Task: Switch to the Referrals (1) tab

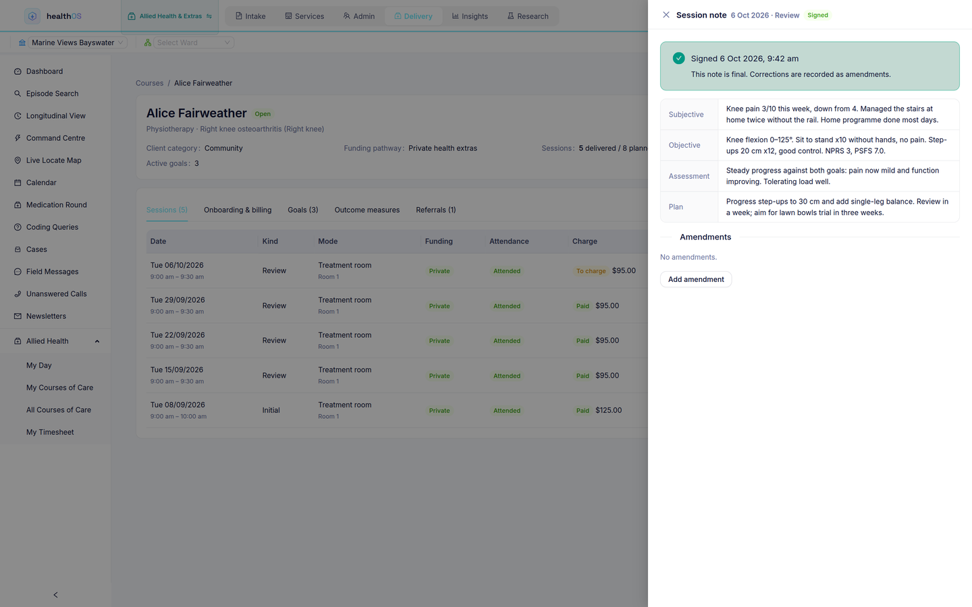Action: pos(436,210)
